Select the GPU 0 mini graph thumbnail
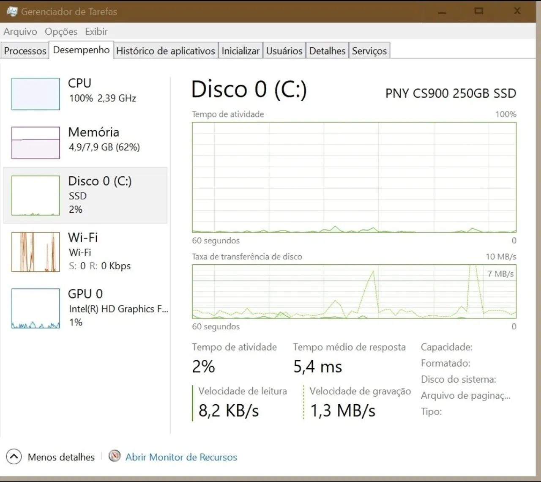Screen dimensions: 541x482 [36, 308]
